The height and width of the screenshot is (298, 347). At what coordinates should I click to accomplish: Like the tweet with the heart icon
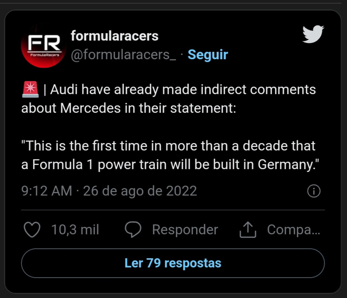[32, 229]
